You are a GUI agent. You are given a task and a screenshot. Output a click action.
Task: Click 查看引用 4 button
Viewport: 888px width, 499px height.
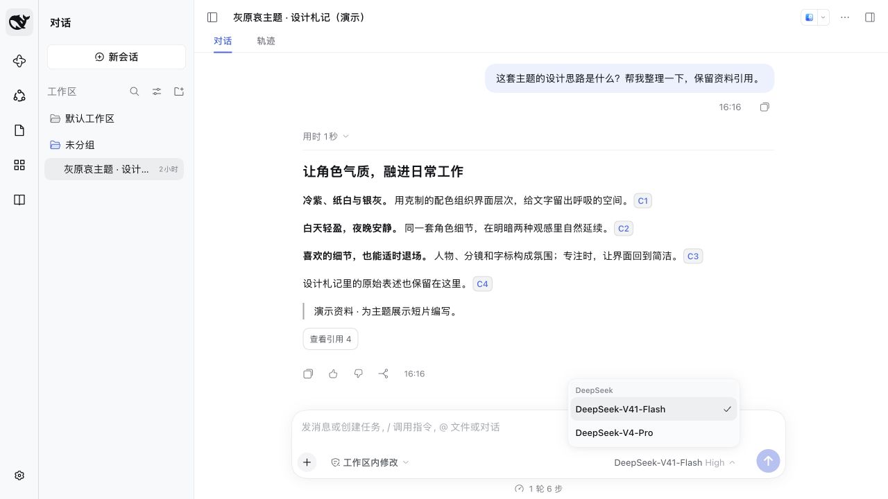330,339
